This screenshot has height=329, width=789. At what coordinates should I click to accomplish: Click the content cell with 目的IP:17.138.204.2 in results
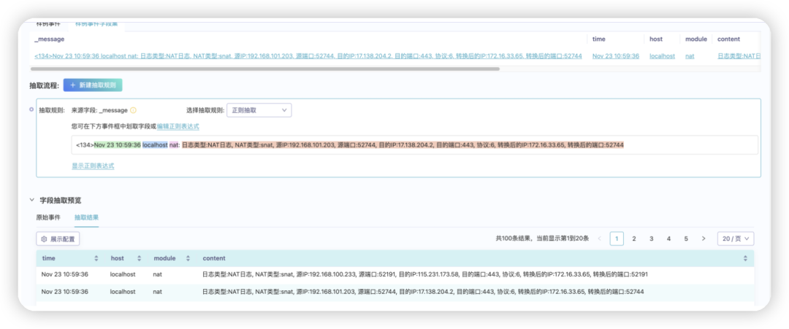tap(423, 291)
